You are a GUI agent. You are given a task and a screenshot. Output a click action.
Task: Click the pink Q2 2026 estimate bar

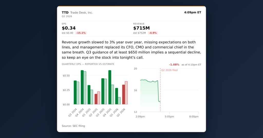pyautogui.click(x=126, y=93)
